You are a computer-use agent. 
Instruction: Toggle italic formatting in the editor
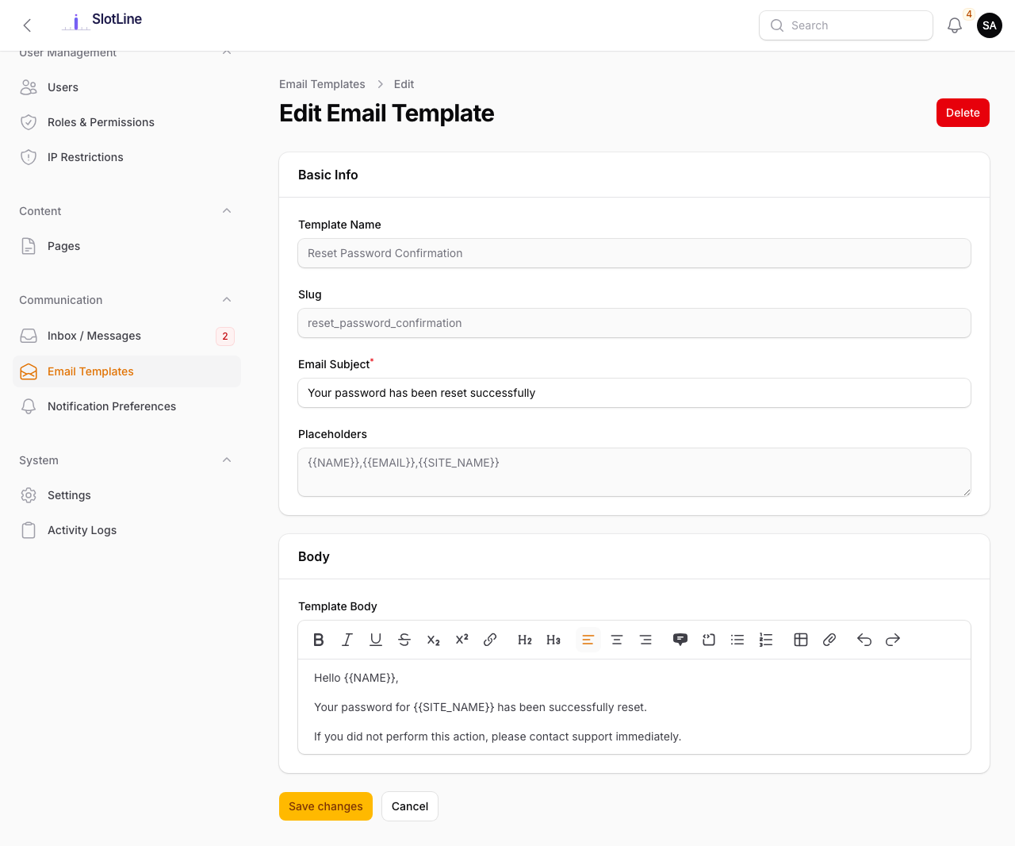[x=347, y=640]
